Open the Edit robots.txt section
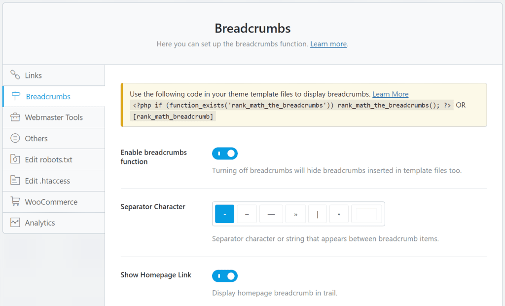This screenshot has width=505, height=306. 49,159
